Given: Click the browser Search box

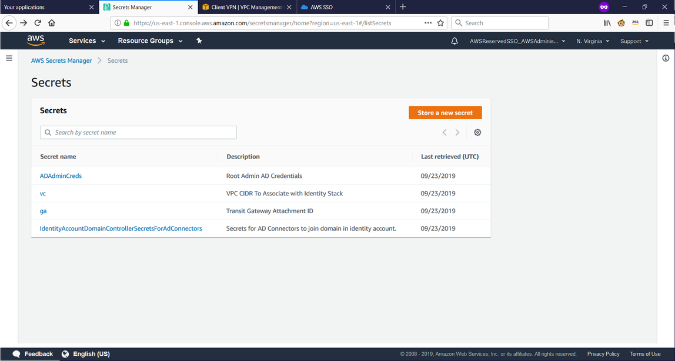Looking at the screenshot, I should (500, 23).
